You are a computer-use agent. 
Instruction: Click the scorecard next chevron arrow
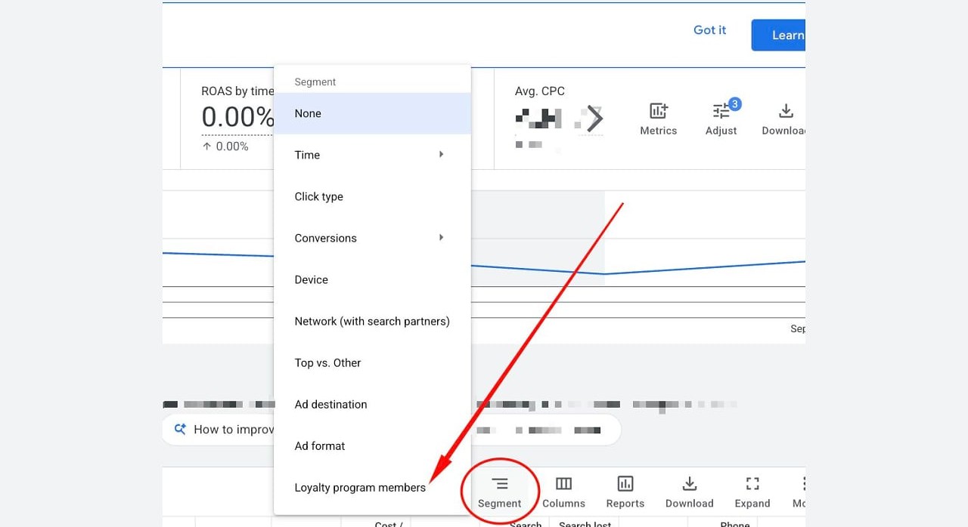595,119
